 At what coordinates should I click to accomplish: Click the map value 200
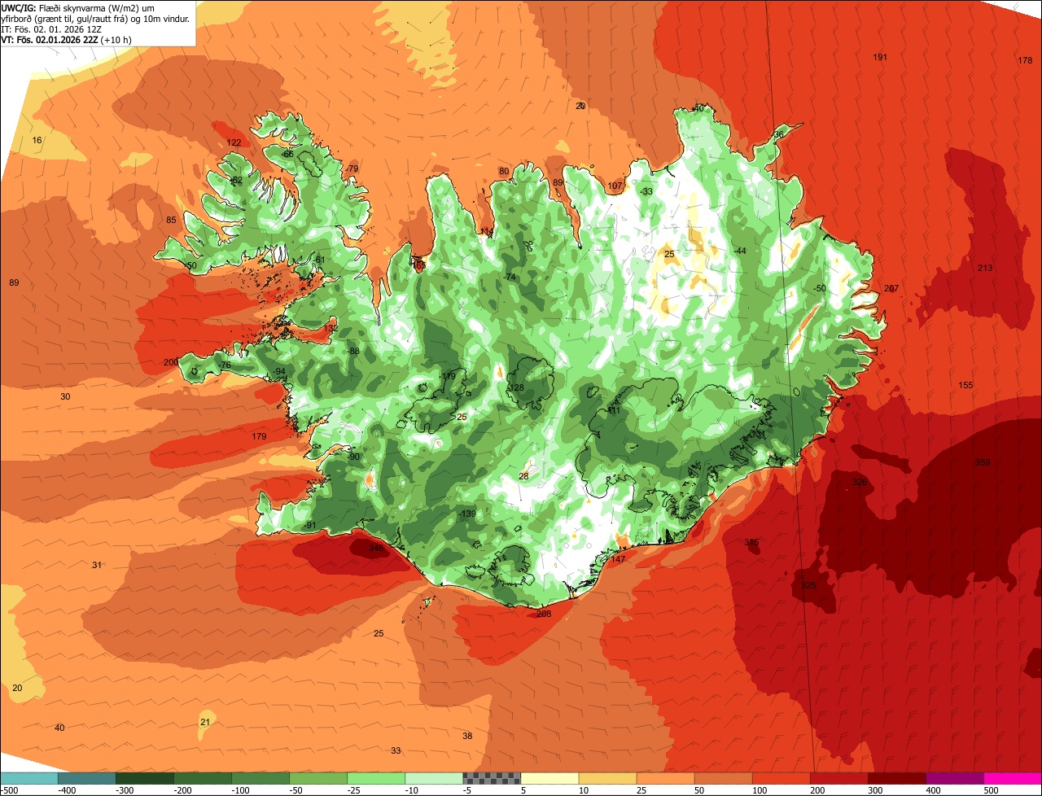click(170, 362)
